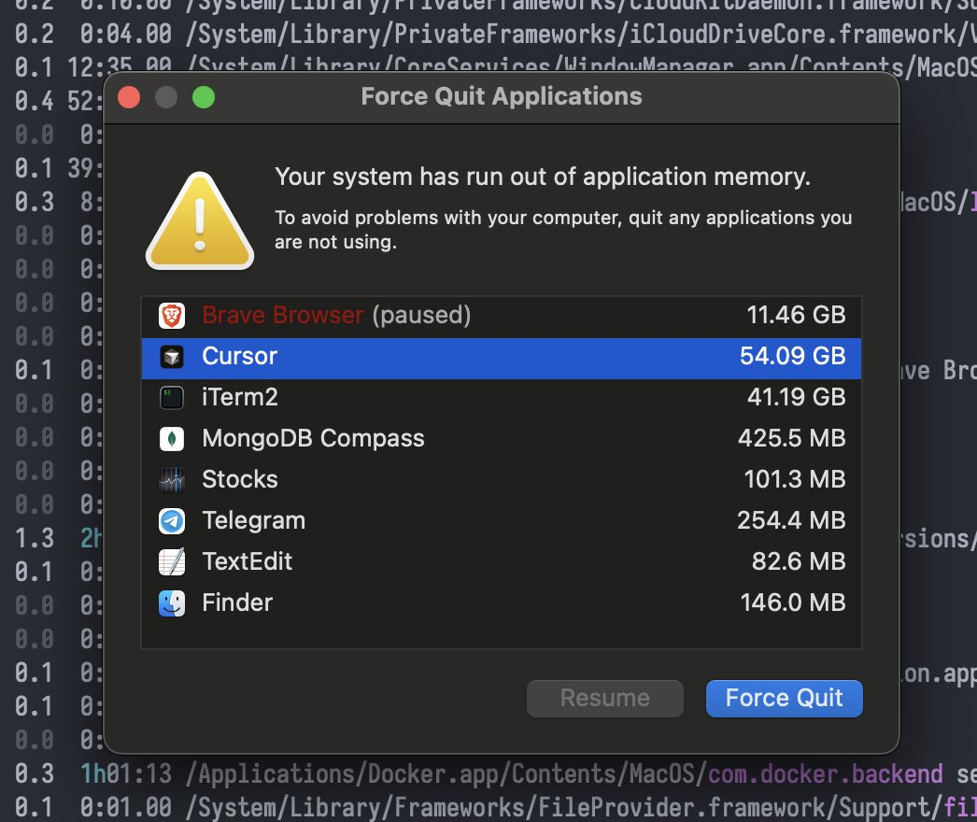Click the FileProvider.framework path in terminal
977x822 pixels.
pyautogui.click(x=579, y=808)
